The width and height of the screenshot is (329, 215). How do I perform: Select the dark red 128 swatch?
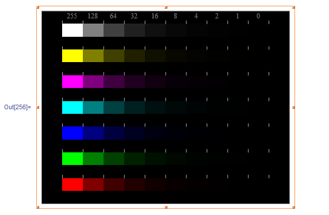[93, 185]
